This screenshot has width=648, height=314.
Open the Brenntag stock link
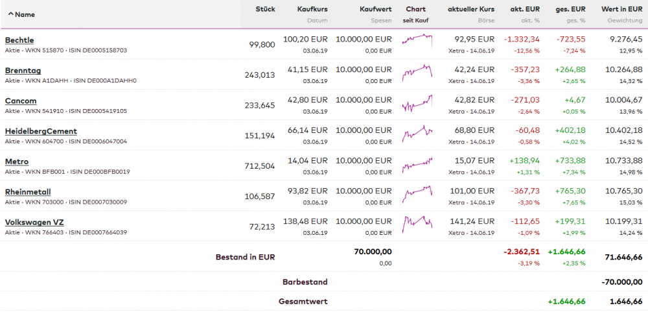pos(21,70)
